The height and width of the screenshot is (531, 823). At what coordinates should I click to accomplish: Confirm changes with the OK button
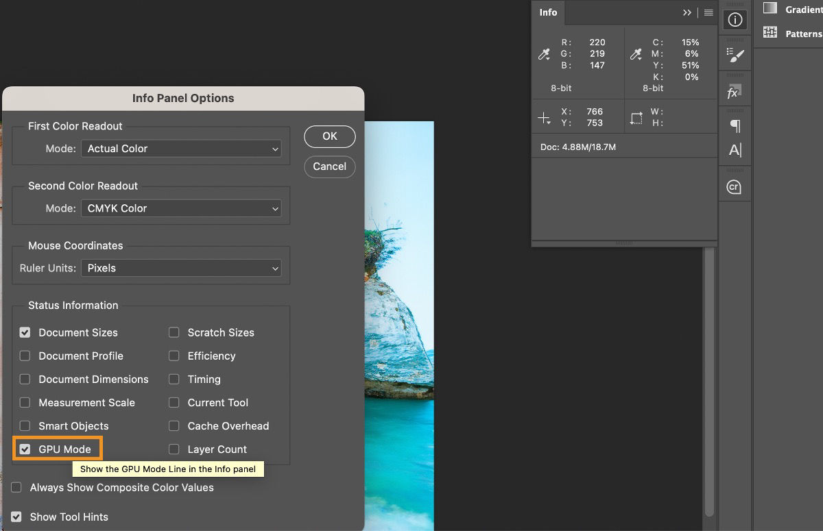329,136
